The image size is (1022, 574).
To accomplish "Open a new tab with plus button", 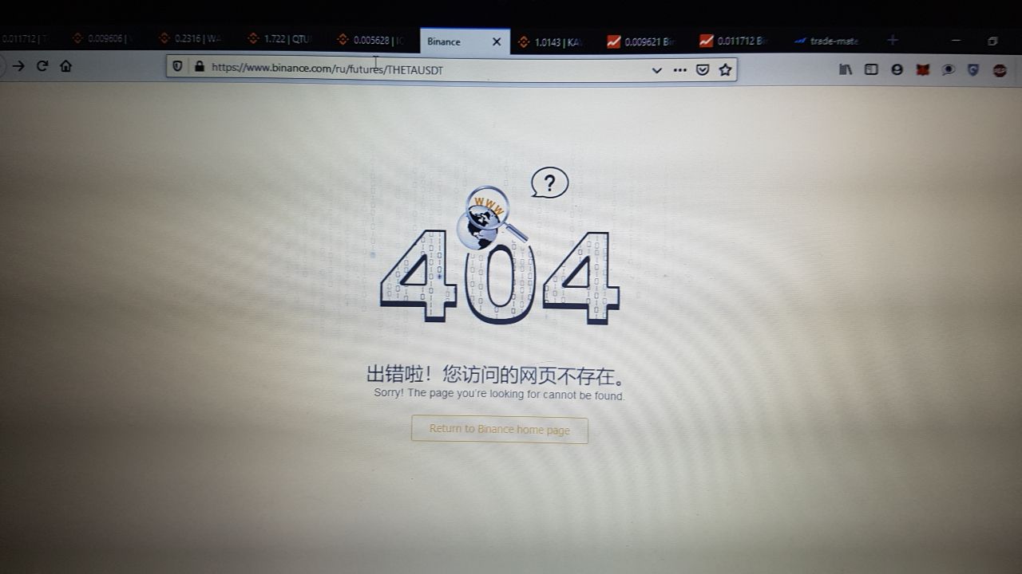I will [893, 40].
